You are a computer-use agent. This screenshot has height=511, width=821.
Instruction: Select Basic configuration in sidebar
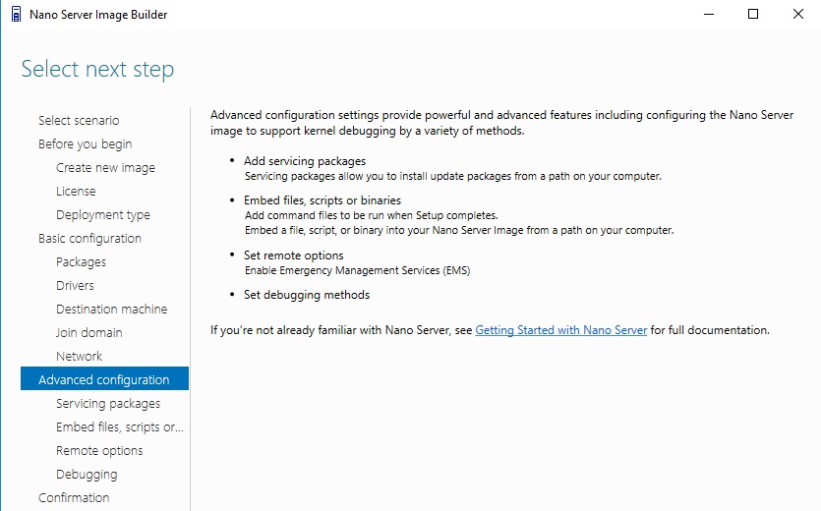click(x=89, y=238)
